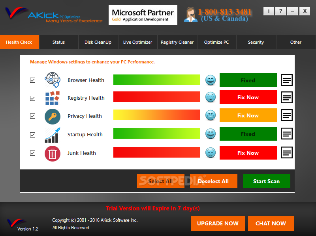Click the Junk Health label
The width and height of the screenshot is (316, 236).
click(82, 153)
